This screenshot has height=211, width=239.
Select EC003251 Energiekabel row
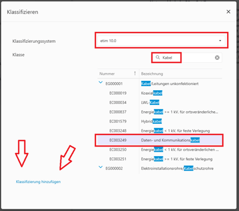(160, 159)
